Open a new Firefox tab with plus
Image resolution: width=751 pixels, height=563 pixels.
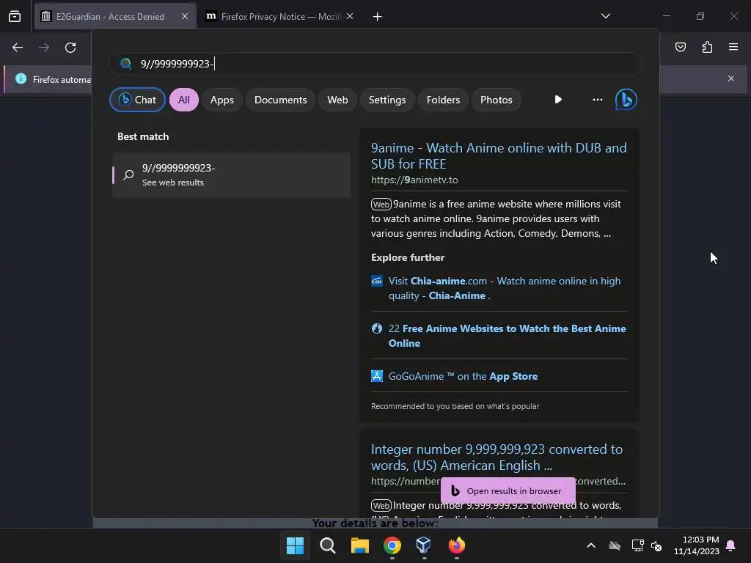[x=378, y=17]
